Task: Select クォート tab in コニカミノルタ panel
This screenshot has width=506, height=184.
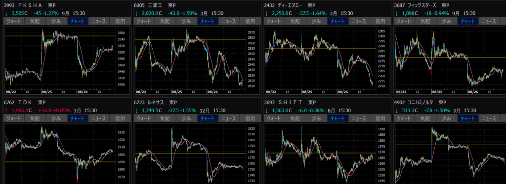Action: click(404, 118)
